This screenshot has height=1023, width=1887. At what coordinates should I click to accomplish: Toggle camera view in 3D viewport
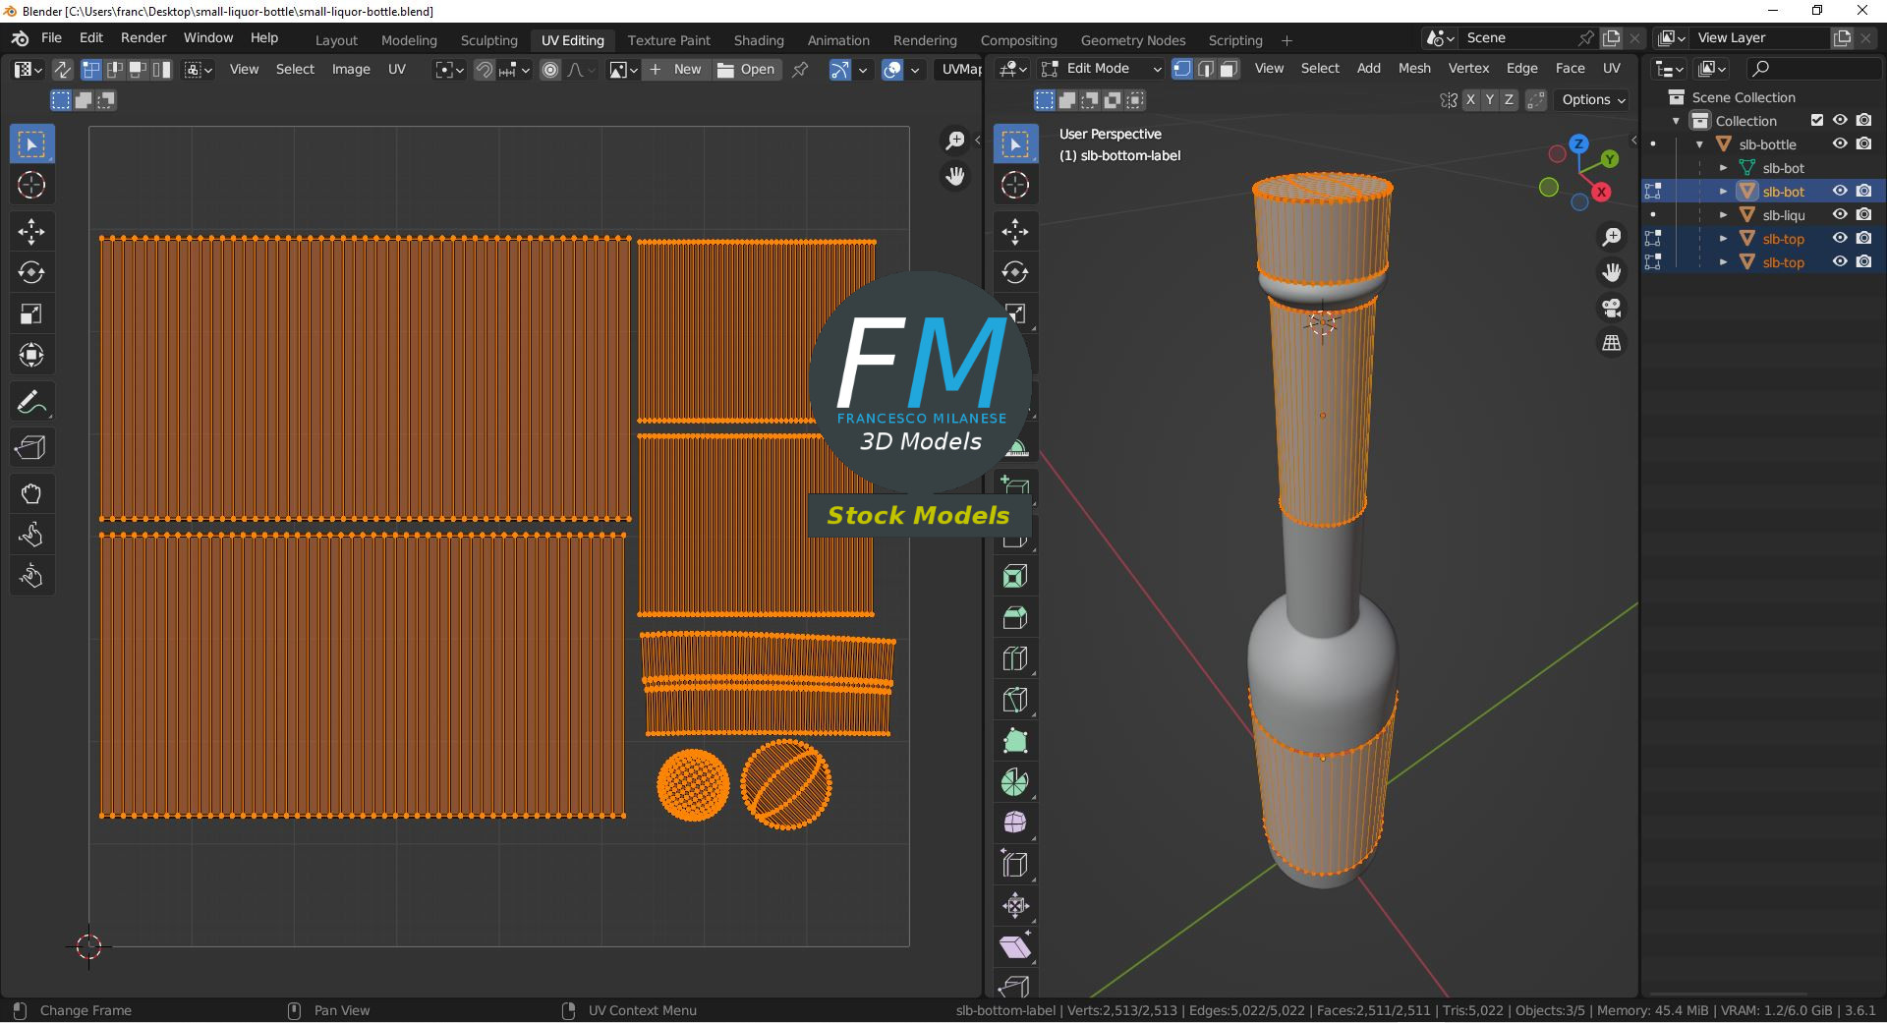1612,308
